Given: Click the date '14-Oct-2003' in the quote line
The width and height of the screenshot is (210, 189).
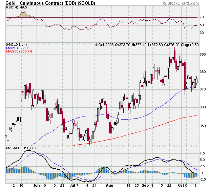Looking at the screenshot, I should 103,45.
